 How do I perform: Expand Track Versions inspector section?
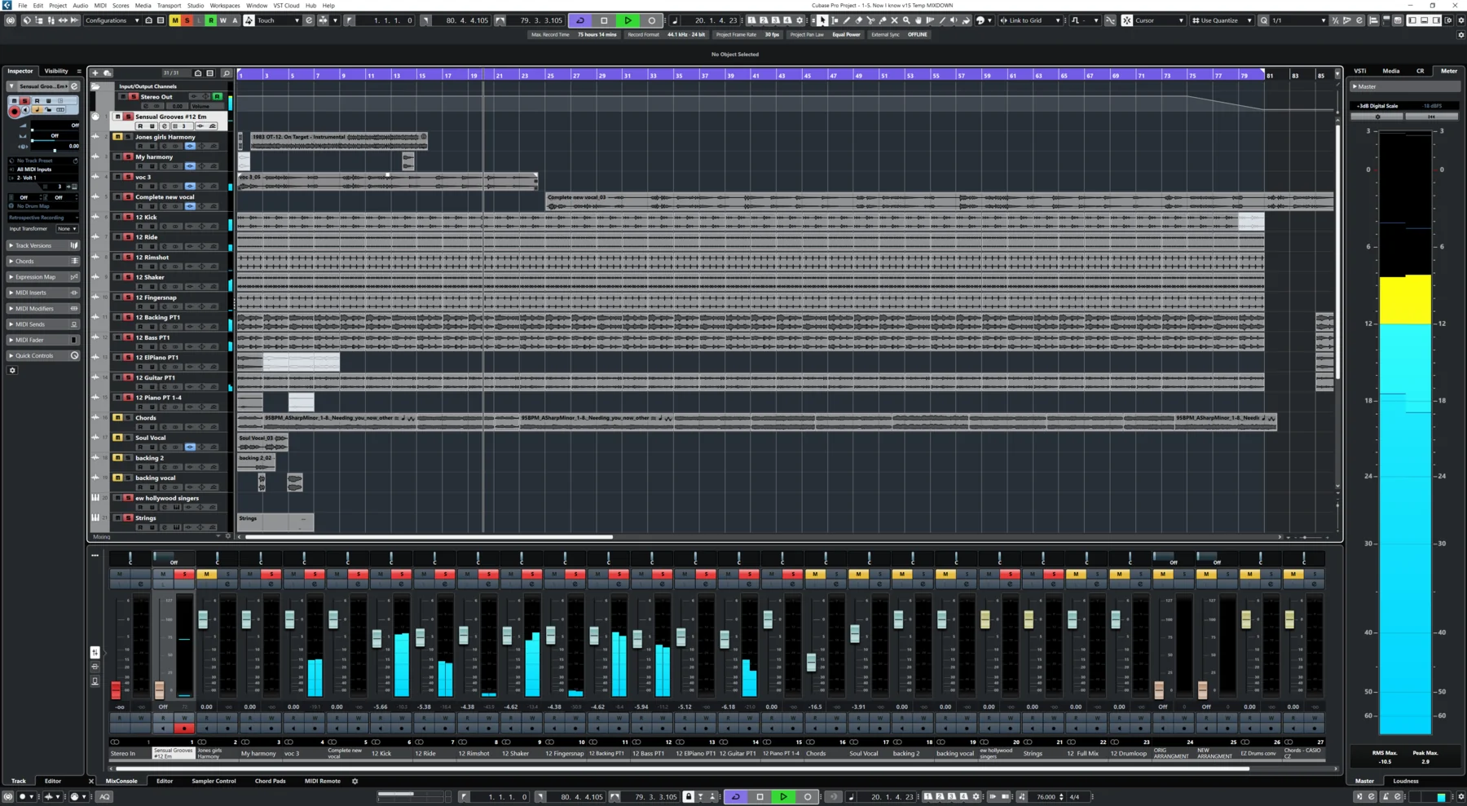coord(42,245)
